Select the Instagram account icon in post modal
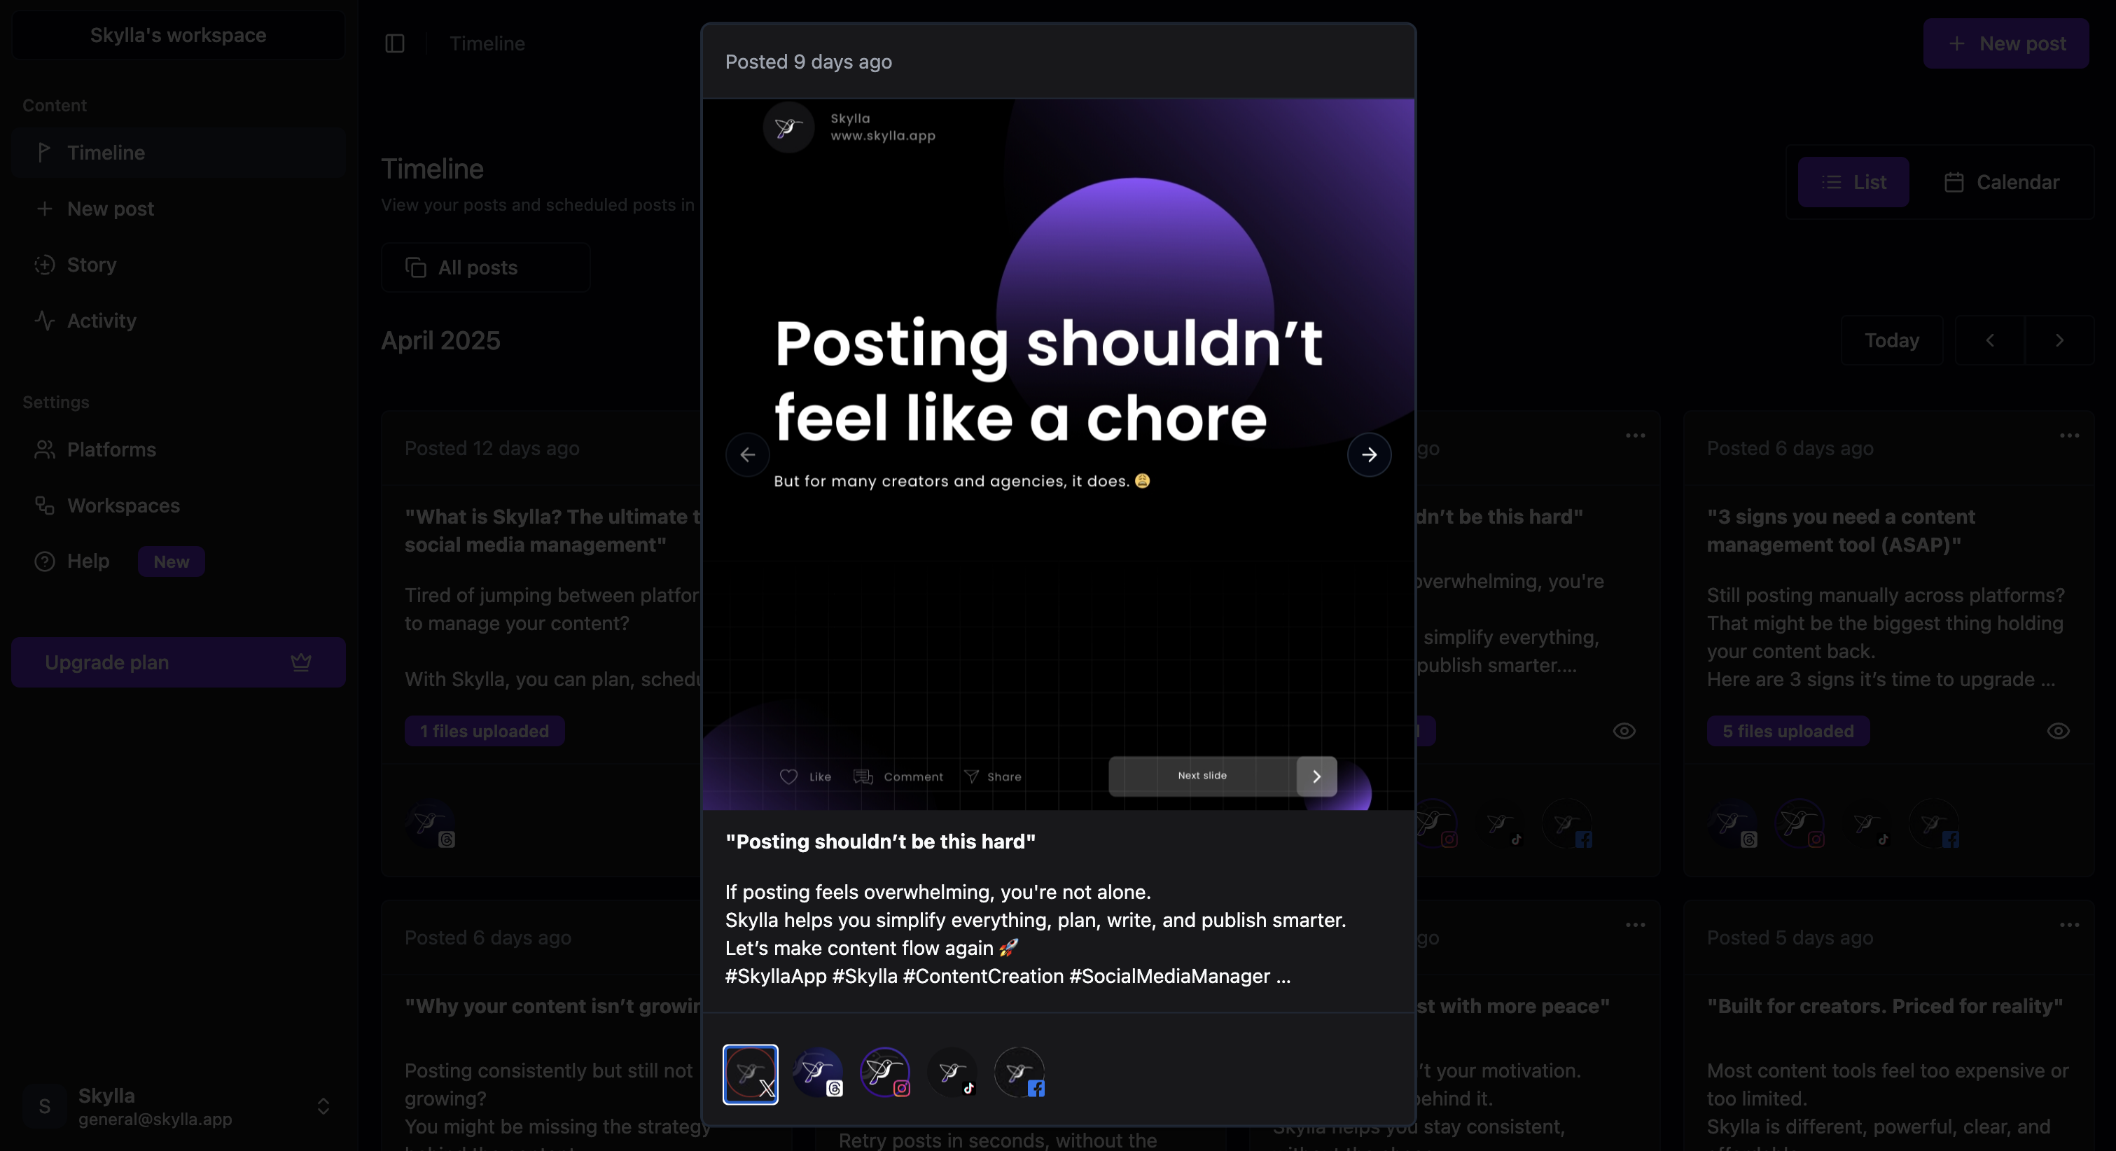The height and width of the screenshot is (1151, 2116). 884,1072
